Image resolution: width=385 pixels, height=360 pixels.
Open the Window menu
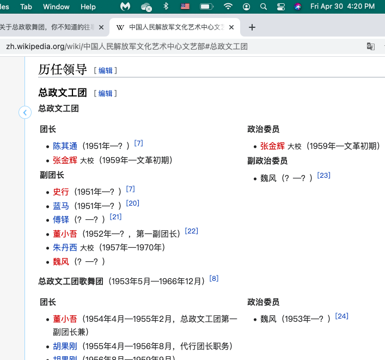pos(56,7)
